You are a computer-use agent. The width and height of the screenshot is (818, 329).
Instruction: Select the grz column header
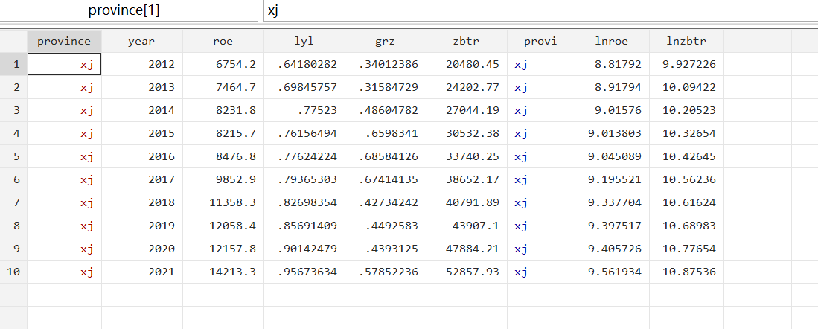tap(386, 41)
